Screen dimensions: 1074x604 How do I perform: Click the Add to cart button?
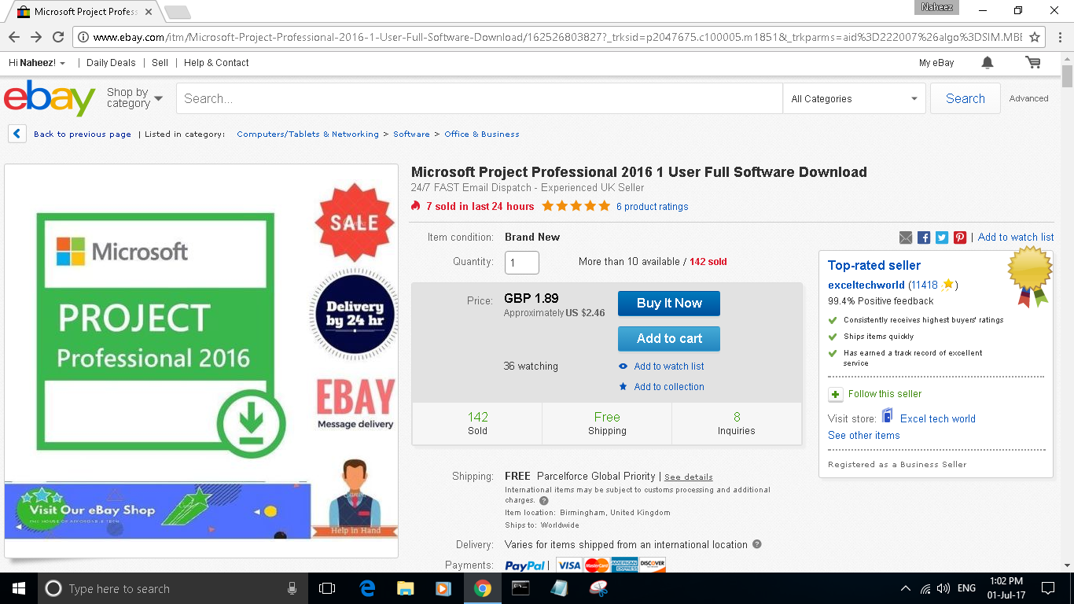point(669,339)
